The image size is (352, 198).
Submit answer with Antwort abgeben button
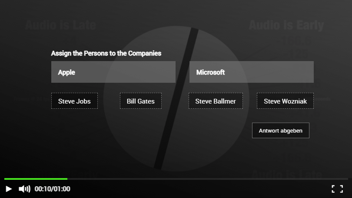(x=281, y=130)
